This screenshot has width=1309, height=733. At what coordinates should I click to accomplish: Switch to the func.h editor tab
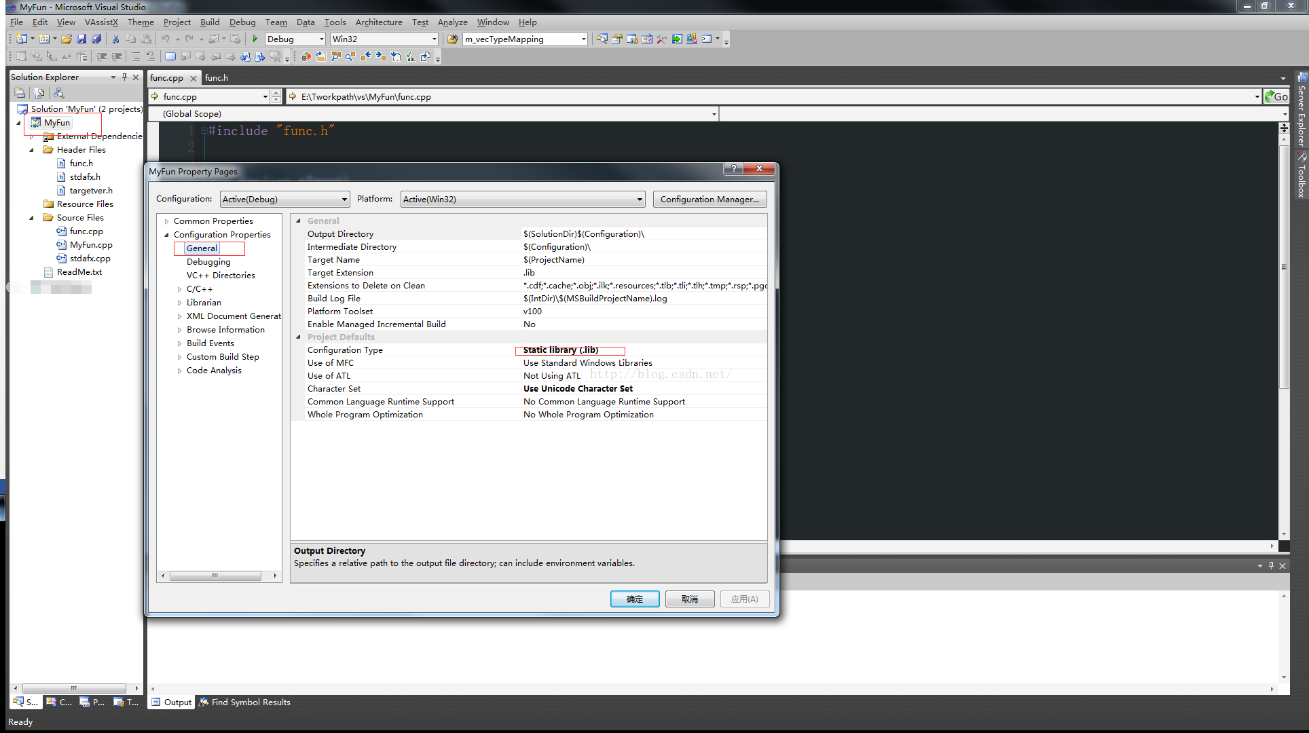pyautogui.click(x=217, y=77)
